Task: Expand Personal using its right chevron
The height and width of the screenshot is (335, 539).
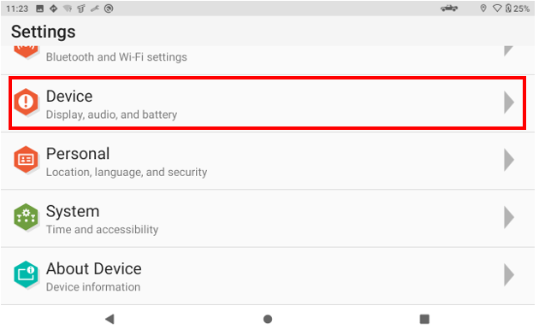Action: tap(509, 160)
